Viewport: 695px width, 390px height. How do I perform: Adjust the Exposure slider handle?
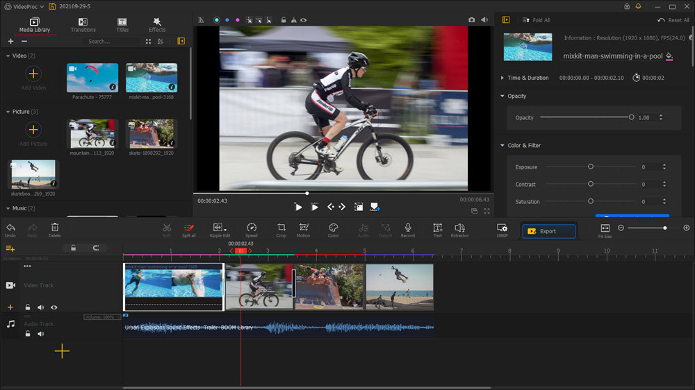tap(591, 167)
